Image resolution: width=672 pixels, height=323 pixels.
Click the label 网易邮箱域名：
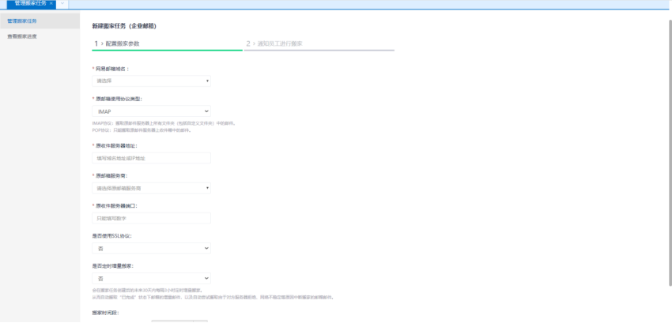(x=112, y=69)
